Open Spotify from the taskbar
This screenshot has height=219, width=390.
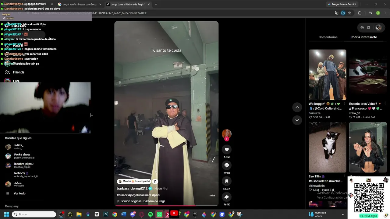pyautogui.click(x=151, y=214)
